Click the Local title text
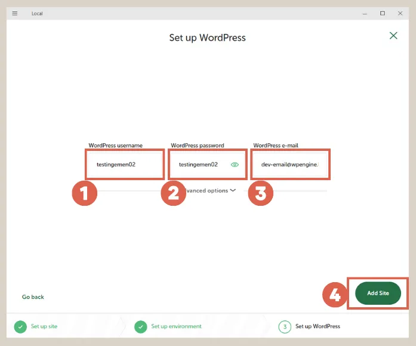Screen dimensions: 416x346 37,14
